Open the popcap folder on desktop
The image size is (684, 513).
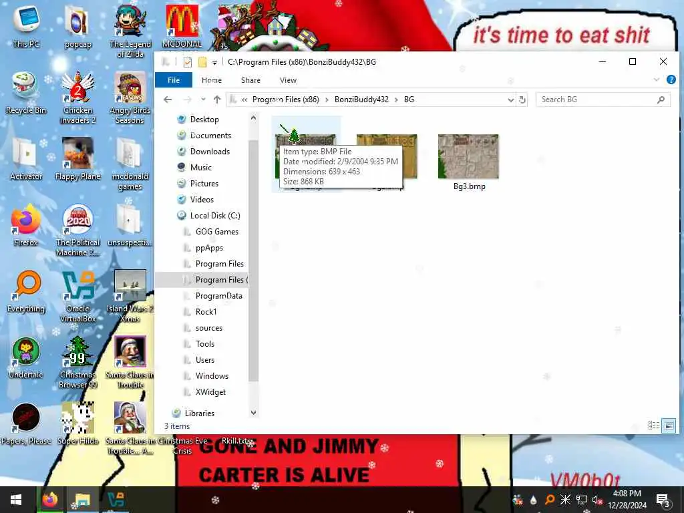[77, 26]
